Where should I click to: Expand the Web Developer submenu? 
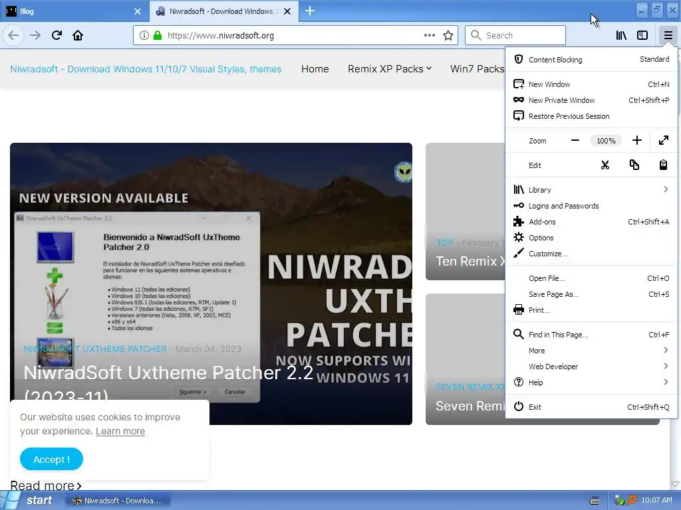[x=591, y=367]
